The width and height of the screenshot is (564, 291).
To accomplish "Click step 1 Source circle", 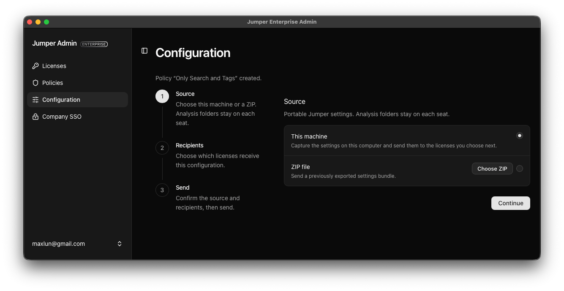I will click(162, 96).
